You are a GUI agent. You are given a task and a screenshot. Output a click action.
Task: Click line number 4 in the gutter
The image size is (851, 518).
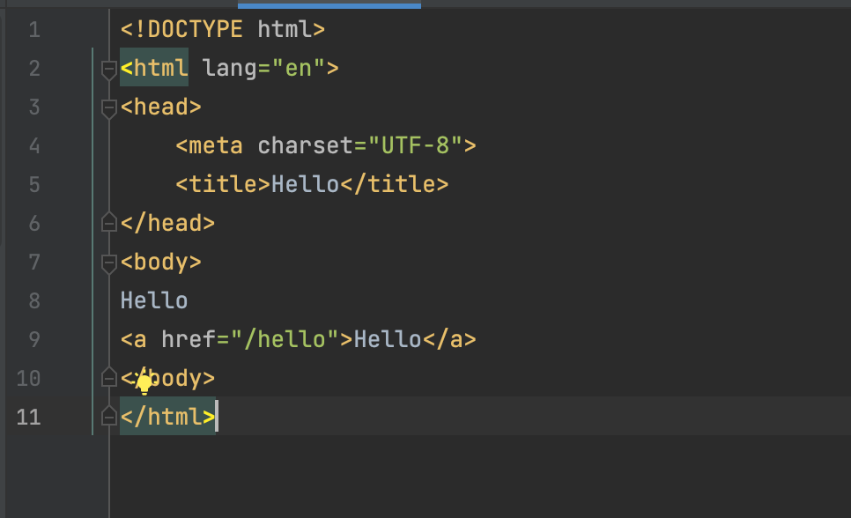pyautogui.click(x=34, y=145)
